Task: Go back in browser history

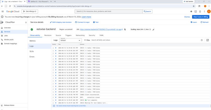Action: click(2, 6)
